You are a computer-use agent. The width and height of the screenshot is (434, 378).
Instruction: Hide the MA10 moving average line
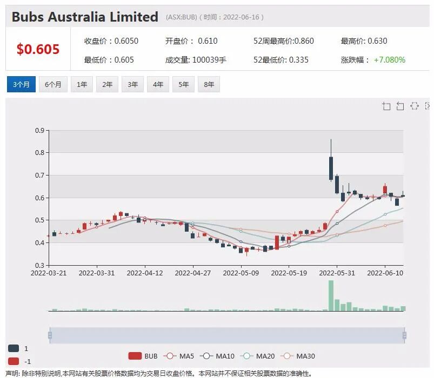pos(217,356)
